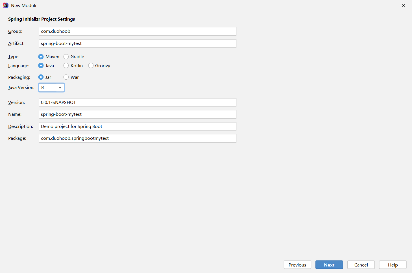The width and height of the screenshot is (412, 273).
Task: Click the Language label
Action: pos(19,66)
